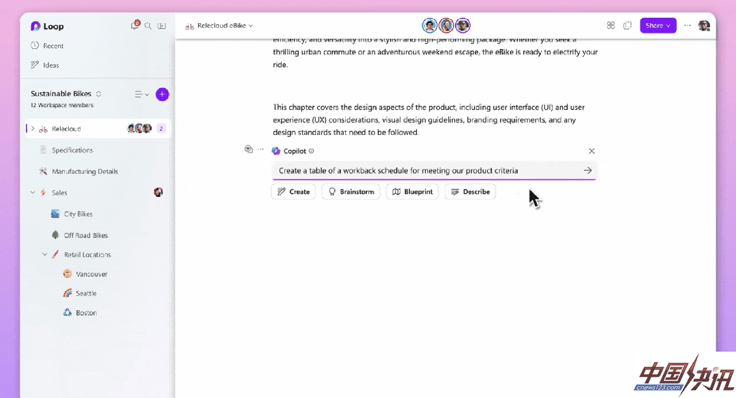Viewport: 736px width, 398px height.
Task: Open the Loop components grid icon
Action: [x=610, y=25]
